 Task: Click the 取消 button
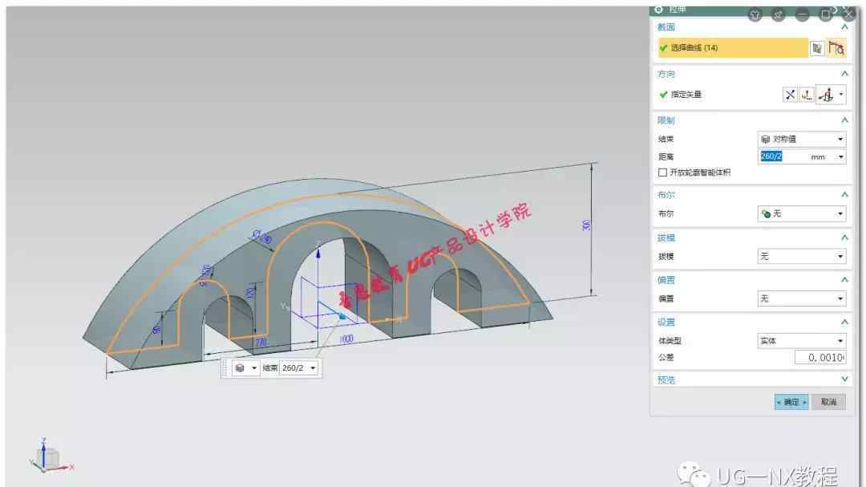[x=828, y=402]
